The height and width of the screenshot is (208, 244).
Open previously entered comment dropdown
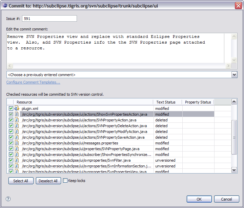[x=235, y=75]
